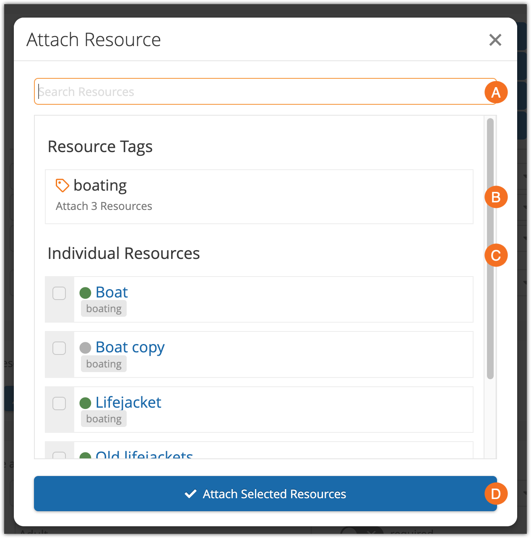Click the green status dot beside Boat
Screen dimensions: 531x538
click(x=85, y=293)
